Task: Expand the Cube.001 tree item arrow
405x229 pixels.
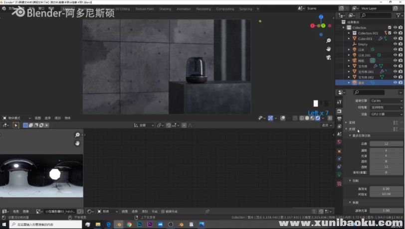Action: [349, 38]
